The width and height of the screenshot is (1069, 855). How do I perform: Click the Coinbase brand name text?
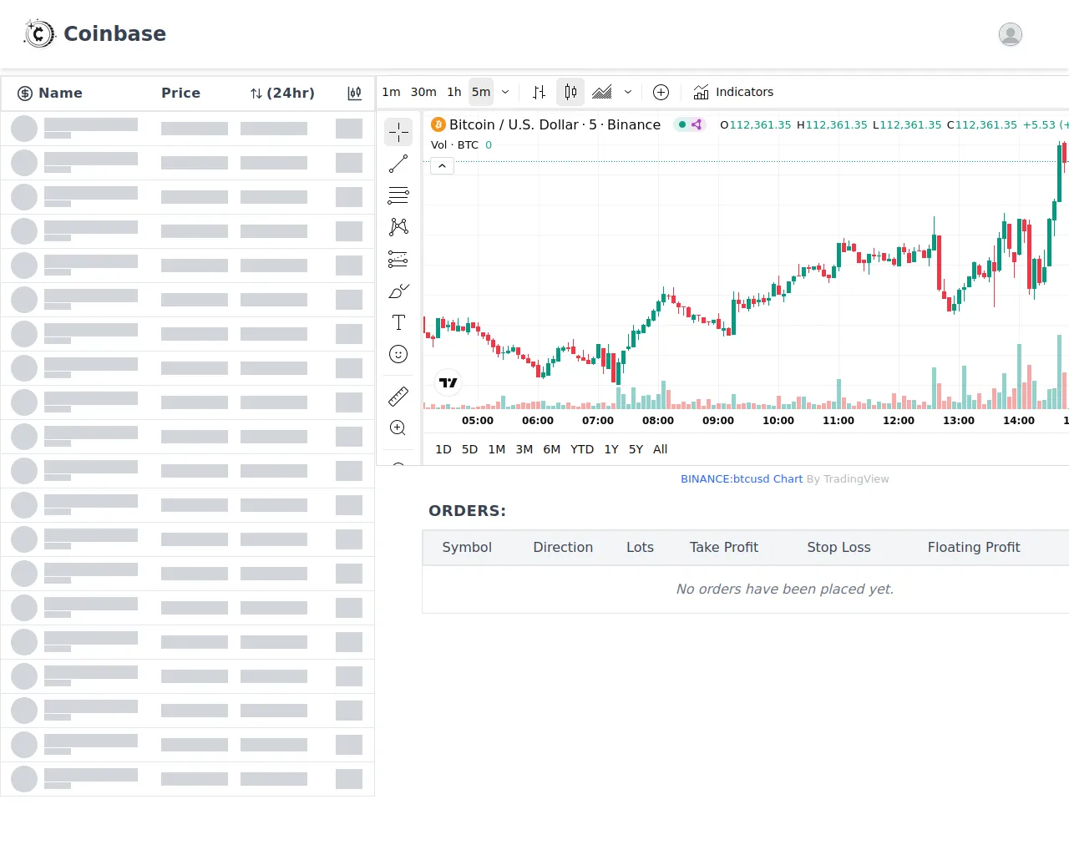coord(115,33)
